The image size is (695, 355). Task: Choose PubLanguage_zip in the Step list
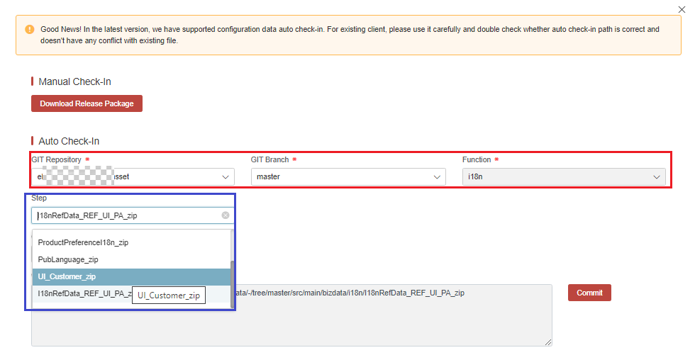pyautogui.click(x=68, y=259)
